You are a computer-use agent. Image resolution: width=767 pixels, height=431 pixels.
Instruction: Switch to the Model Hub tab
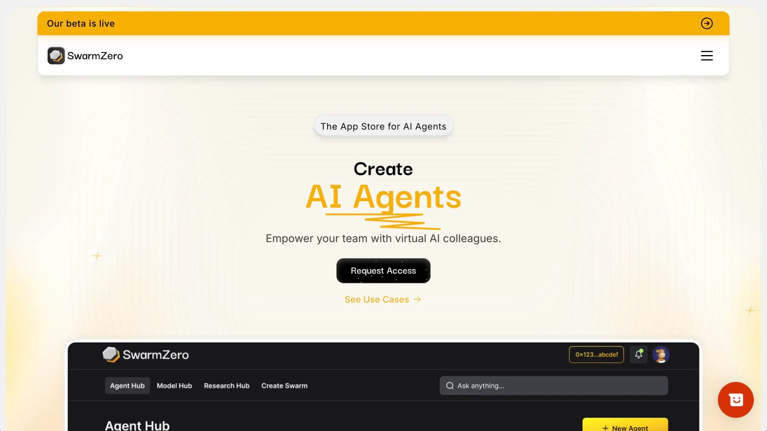point(174,386)
